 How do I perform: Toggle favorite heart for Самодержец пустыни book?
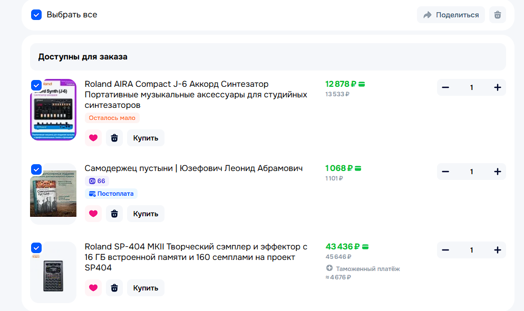93,214
